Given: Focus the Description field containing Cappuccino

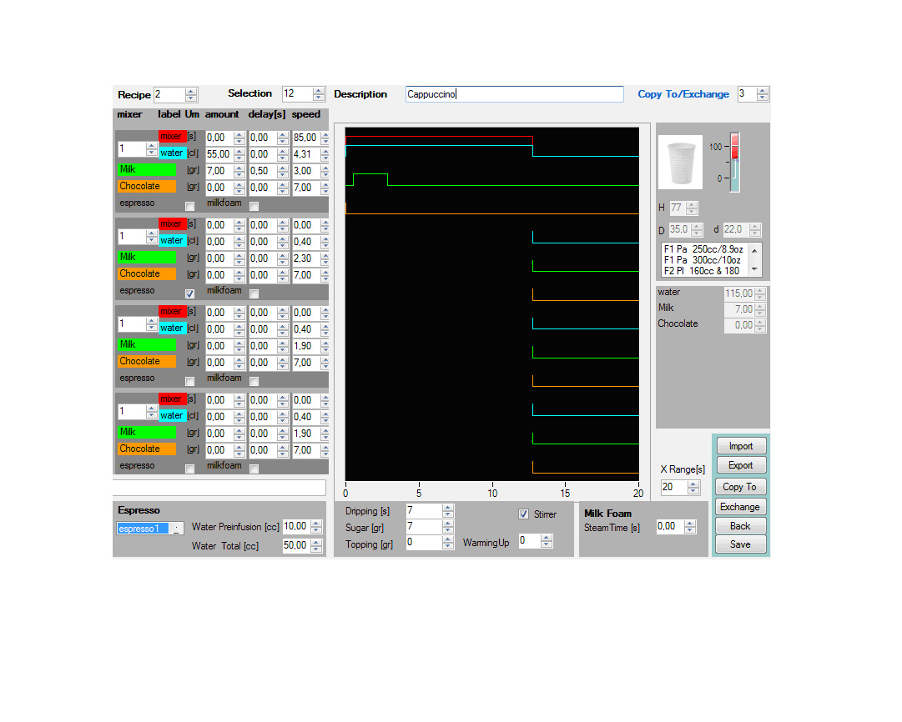Looking at the screenshot, I should pyautogui.click(x=514, y=94).
